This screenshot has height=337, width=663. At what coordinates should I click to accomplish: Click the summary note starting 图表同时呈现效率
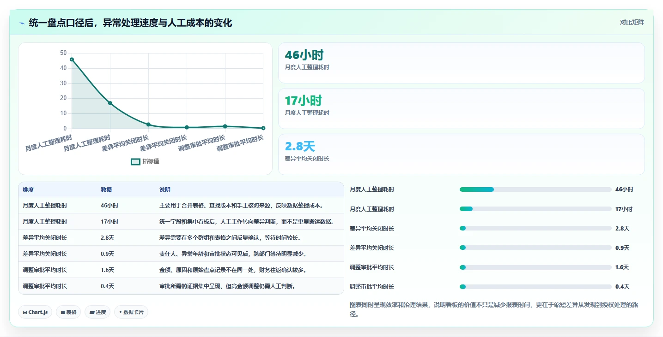494,309
